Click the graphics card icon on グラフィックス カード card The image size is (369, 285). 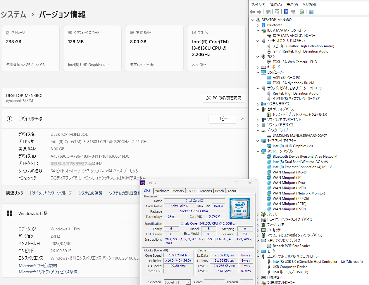pyautogui.click(x=70, y=32)
